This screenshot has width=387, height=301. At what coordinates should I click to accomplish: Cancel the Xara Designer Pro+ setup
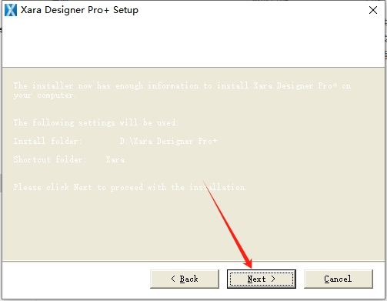click(x=339, y=279)
